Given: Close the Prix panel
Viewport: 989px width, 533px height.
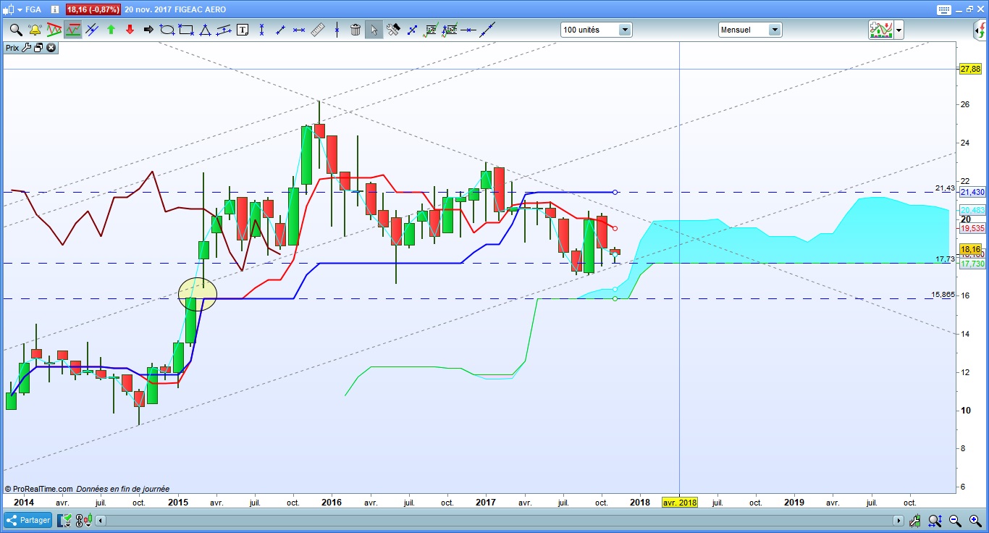Looking at the screenshot, I should point(51,48).
